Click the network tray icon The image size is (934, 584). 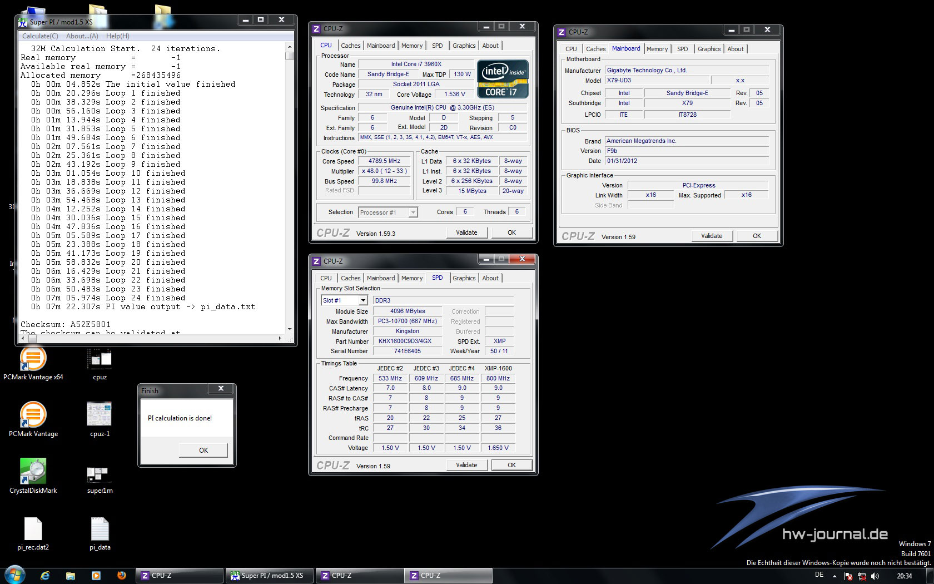pos(862,576)
